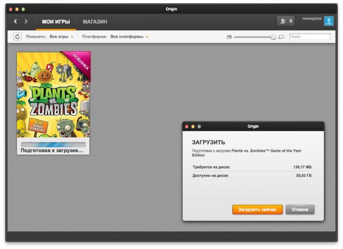
Task: Minimize the Origin download dialog
Action: click(193, 126)
